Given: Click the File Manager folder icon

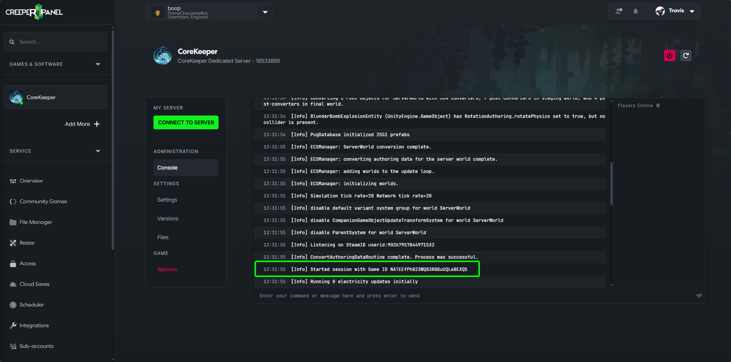Looking at the screenshot, I should pos(13,222).
